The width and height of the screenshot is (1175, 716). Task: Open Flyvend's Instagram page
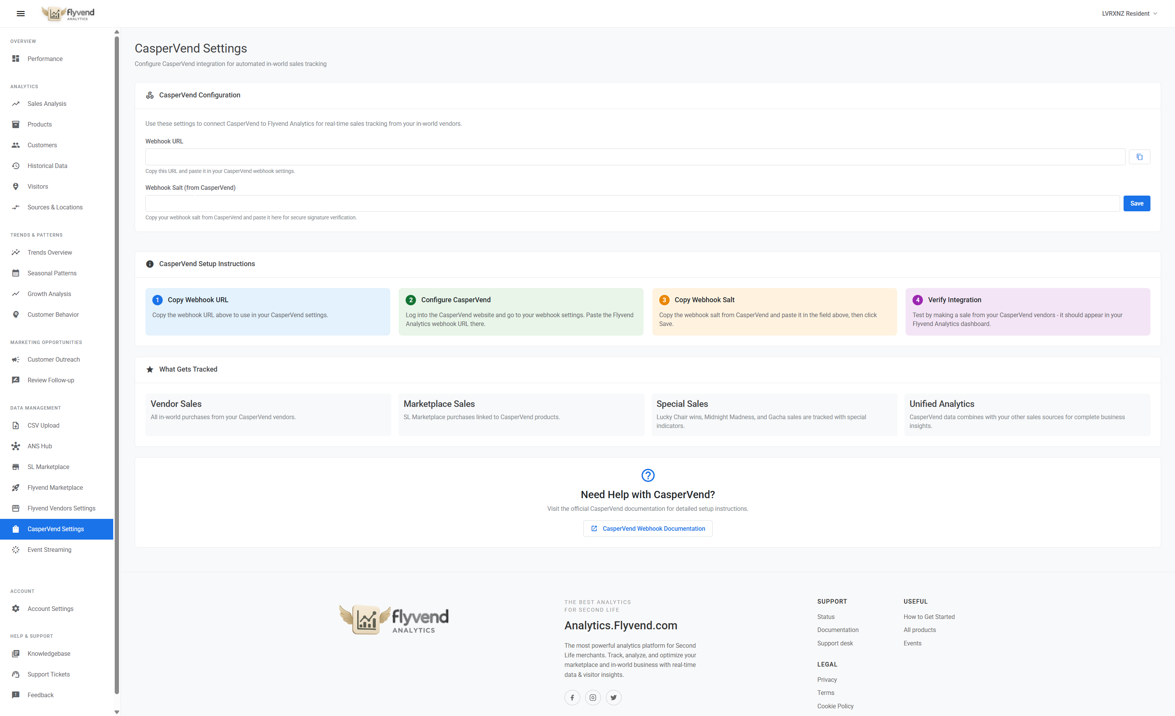point(593,697)
